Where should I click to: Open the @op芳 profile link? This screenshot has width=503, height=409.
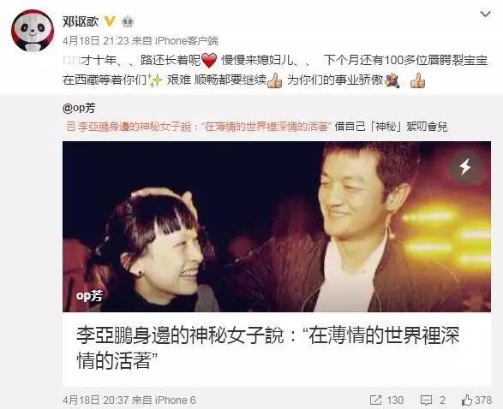point(79,109)
